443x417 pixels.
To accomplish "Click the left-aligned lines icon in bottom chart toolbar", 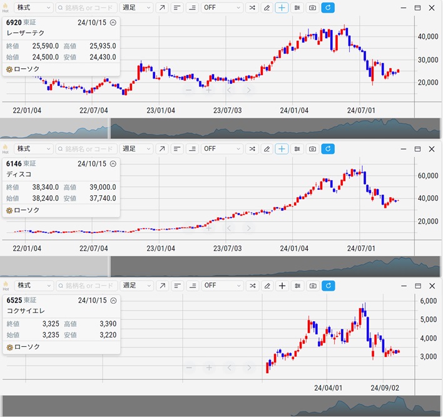I will pos(177,286).
